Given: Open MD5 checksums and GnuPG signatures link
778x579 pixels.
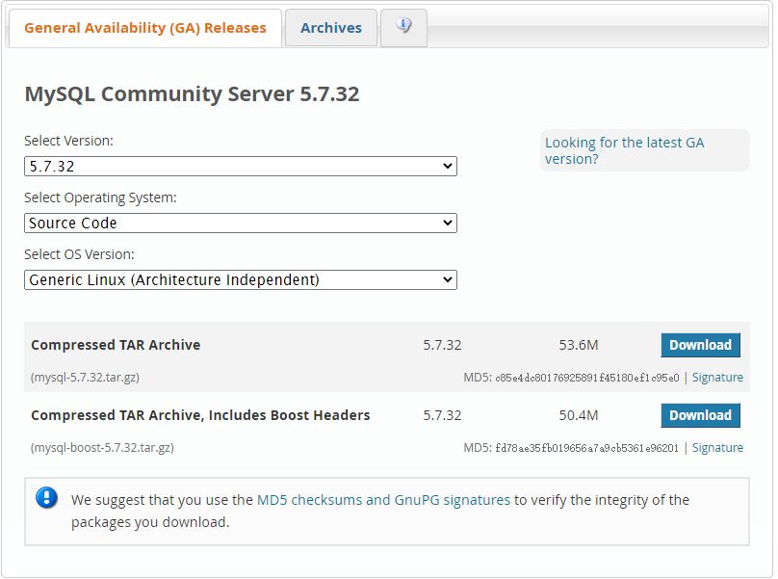Looking at the screenshot, I should click(x=383, y=500).
